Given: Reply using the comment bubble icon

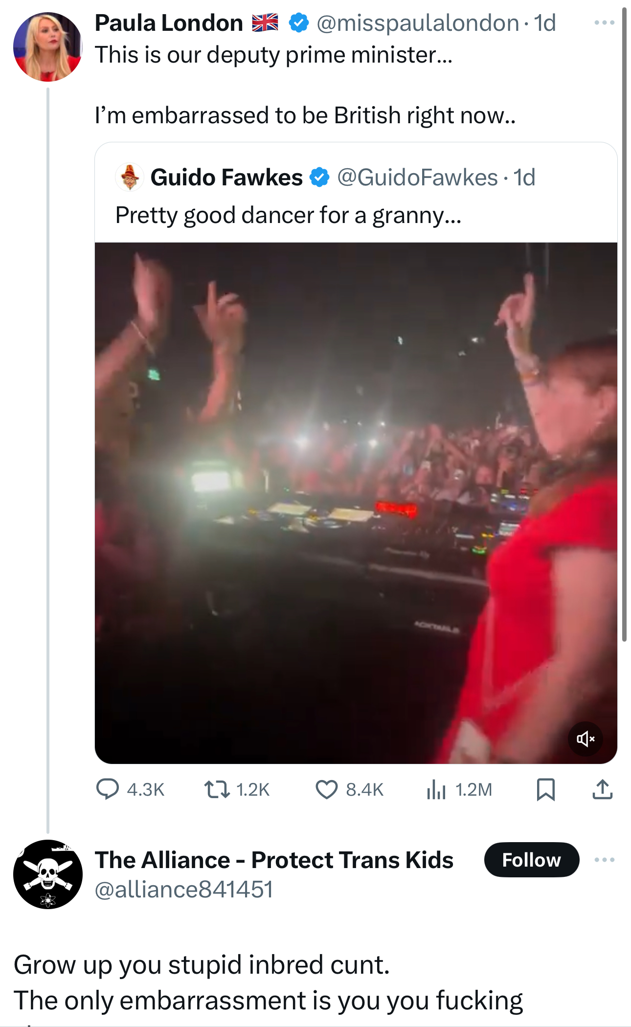Looking at the screenshot, I should pyautogui.click(x=108, y=789).
